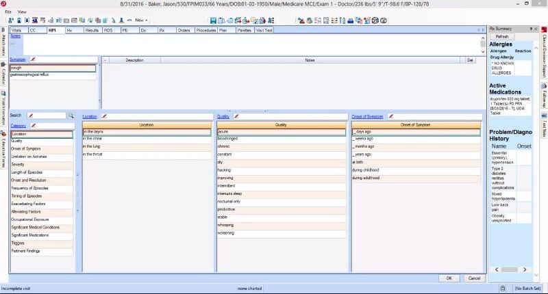Open the Notes link
This screenshot has width=548, height=294.
[x=16, y=36]
